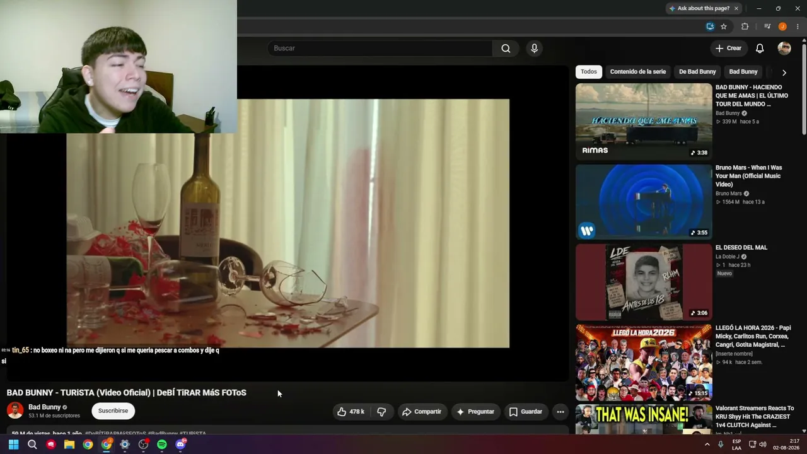The image size is (807, 454).
Task: Open the Windows Start menu
Action: tap(13, 445)
